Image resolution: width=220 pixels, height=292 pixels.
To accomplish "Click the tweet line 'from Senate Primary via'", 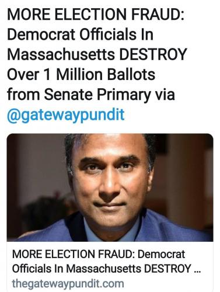I will click(91, 95).
